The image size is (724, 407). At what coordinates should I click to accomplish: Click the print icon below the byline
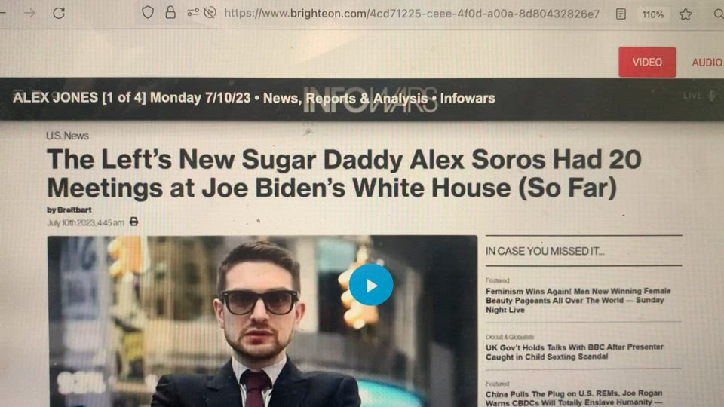click(x=134, y=222)
